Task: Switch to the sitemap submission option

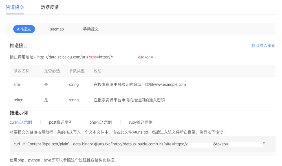Action: point(57,29)
